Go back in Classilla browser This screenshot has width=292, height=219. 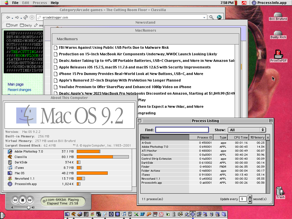pyautogui.click(x=8, y=17)
